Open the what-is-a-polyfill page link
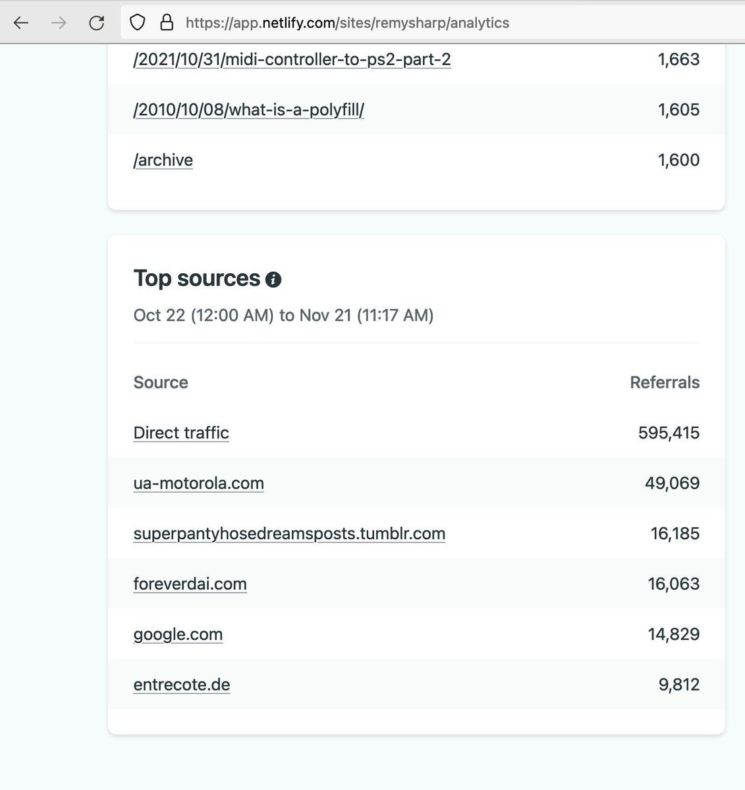Viewport: 745px width, 790px height. [x=248, y=109]
